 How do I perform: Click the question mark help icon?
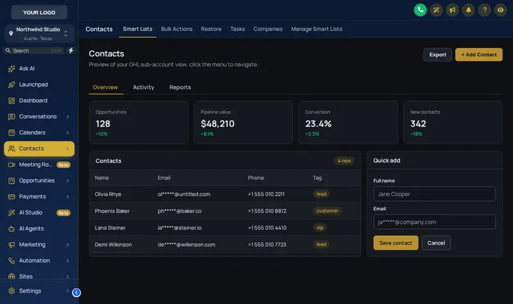tap(484, 10)
